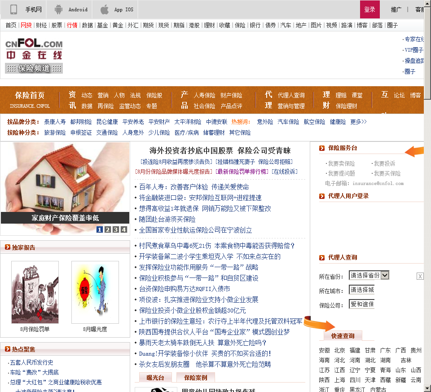Open the 最新保险罚单排行榜 link

click(x=242, y=172)
